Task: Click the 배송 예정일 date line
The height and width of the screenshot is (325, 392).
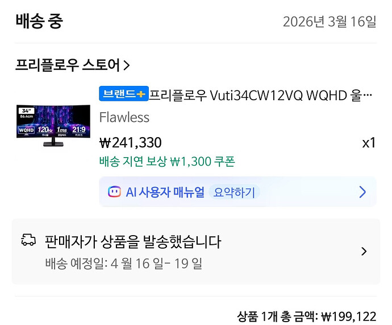Action: tap(123, 264)
